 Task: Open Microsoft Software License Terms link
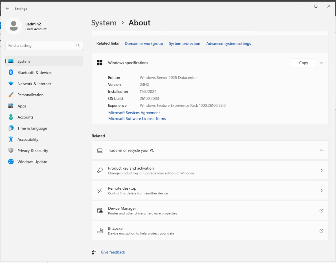[x=137, y=119]
